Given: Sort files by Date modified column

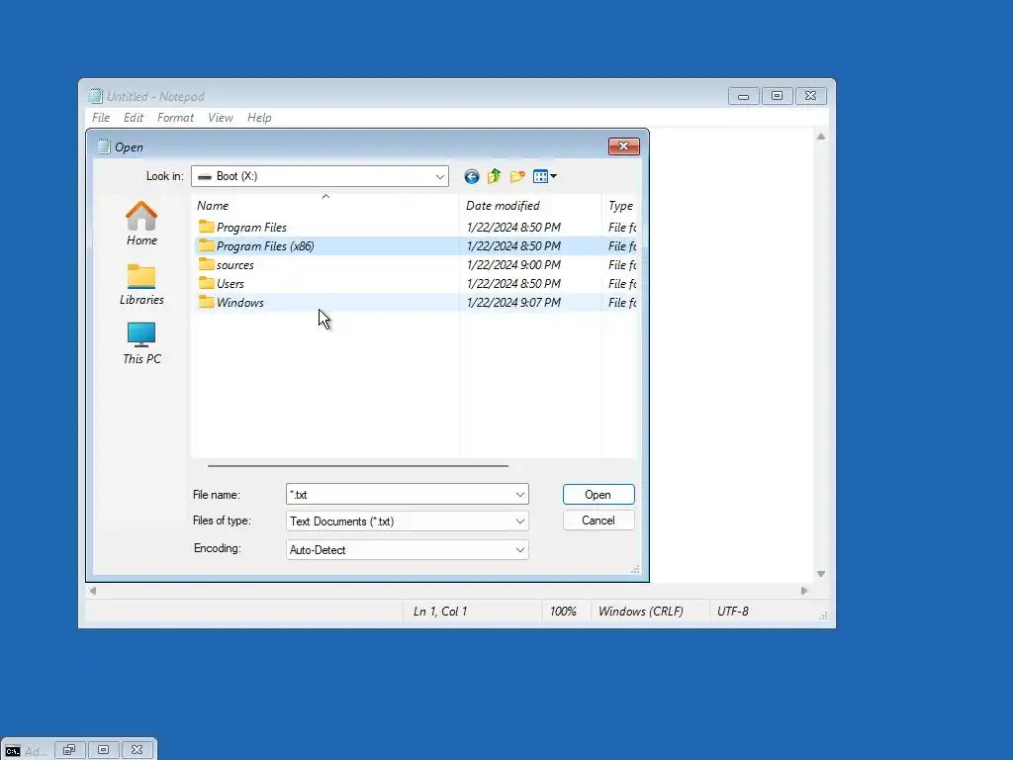Looking at the screenshot, I should tap(530, 206).
